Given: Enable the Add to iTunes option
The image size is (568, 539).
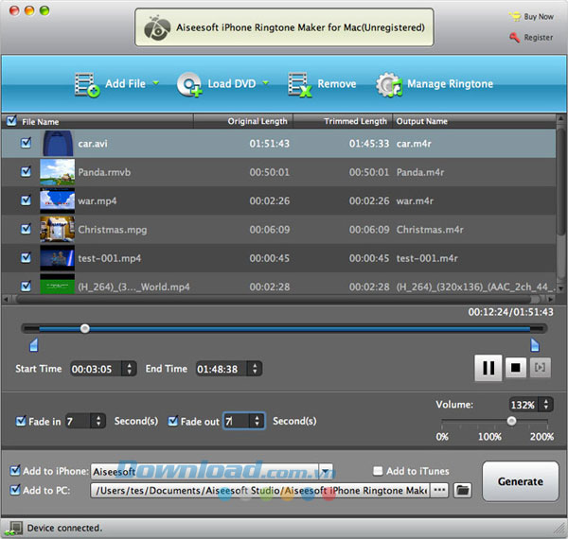Looking at the screenshot, I should coord(378,471).
